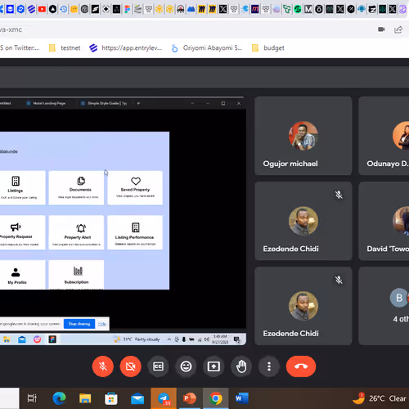Click the share page icon in address bar
The image size is (409, 409).
pos(398,29)
